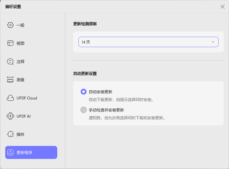Open the 插件 tab label
Image resolution: width=229 pixels, height=169 pixels.
point(20,135)
